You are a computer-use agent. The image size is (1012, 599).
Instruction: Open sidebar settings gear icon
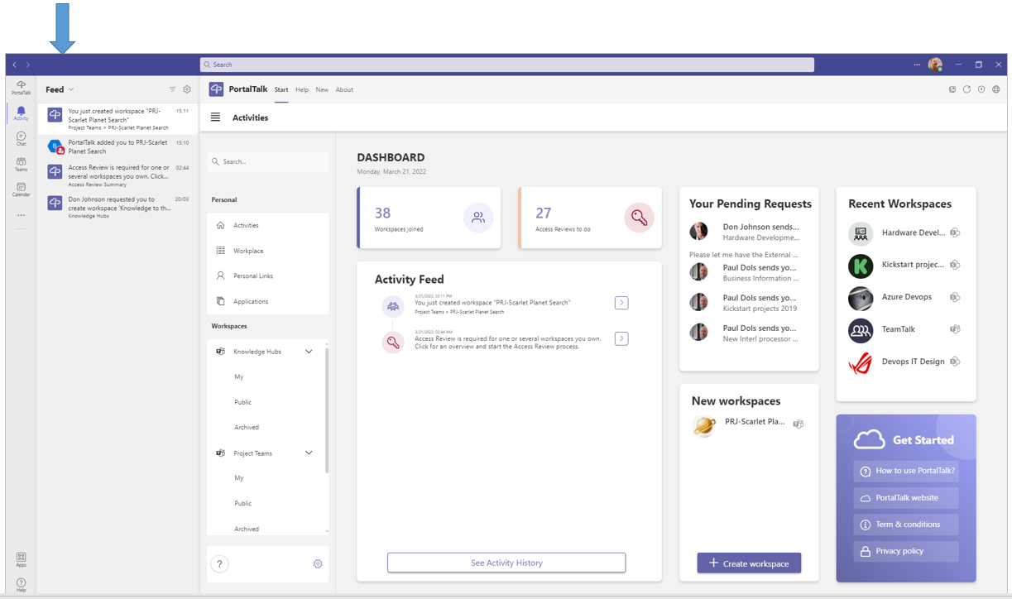tap(318, 564)
